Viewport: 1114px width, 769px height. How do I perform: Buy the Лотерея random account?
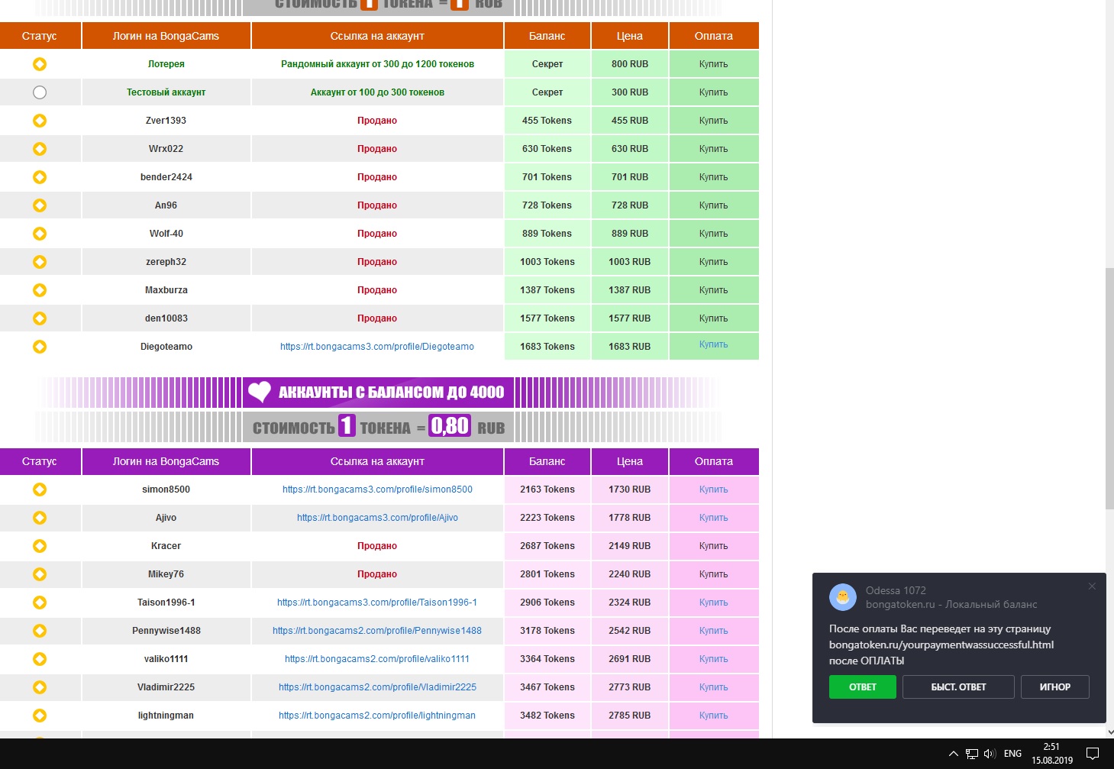(713, 64)
